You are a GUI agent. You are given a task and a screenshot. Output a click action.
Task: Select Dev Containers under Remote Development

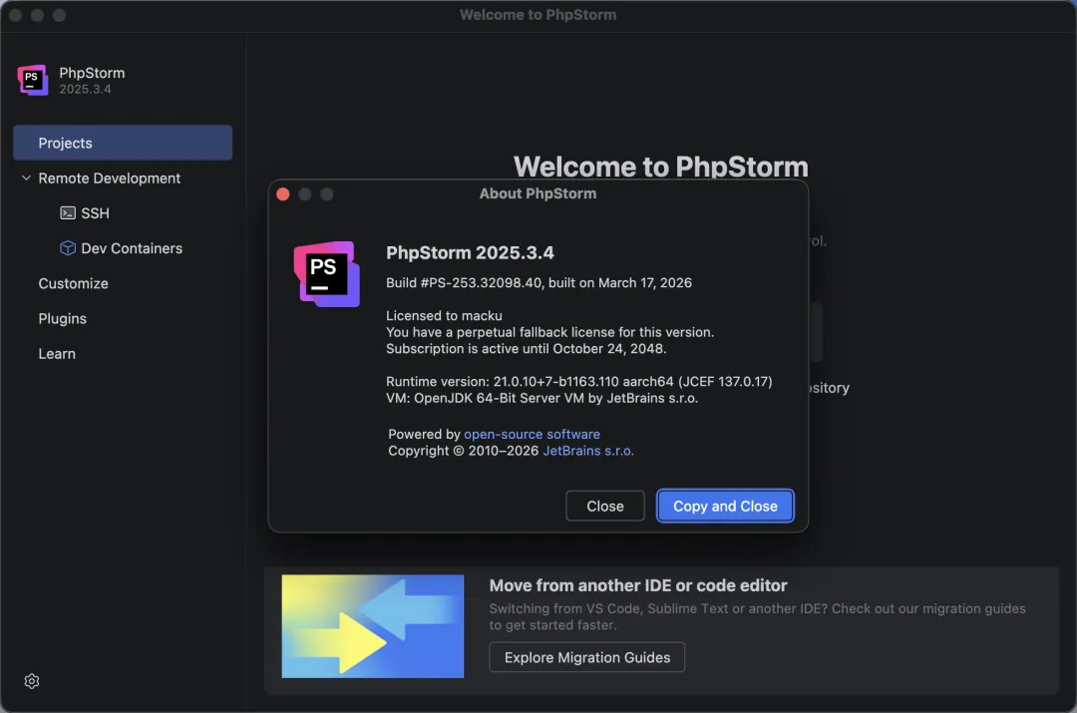[132, 248]
